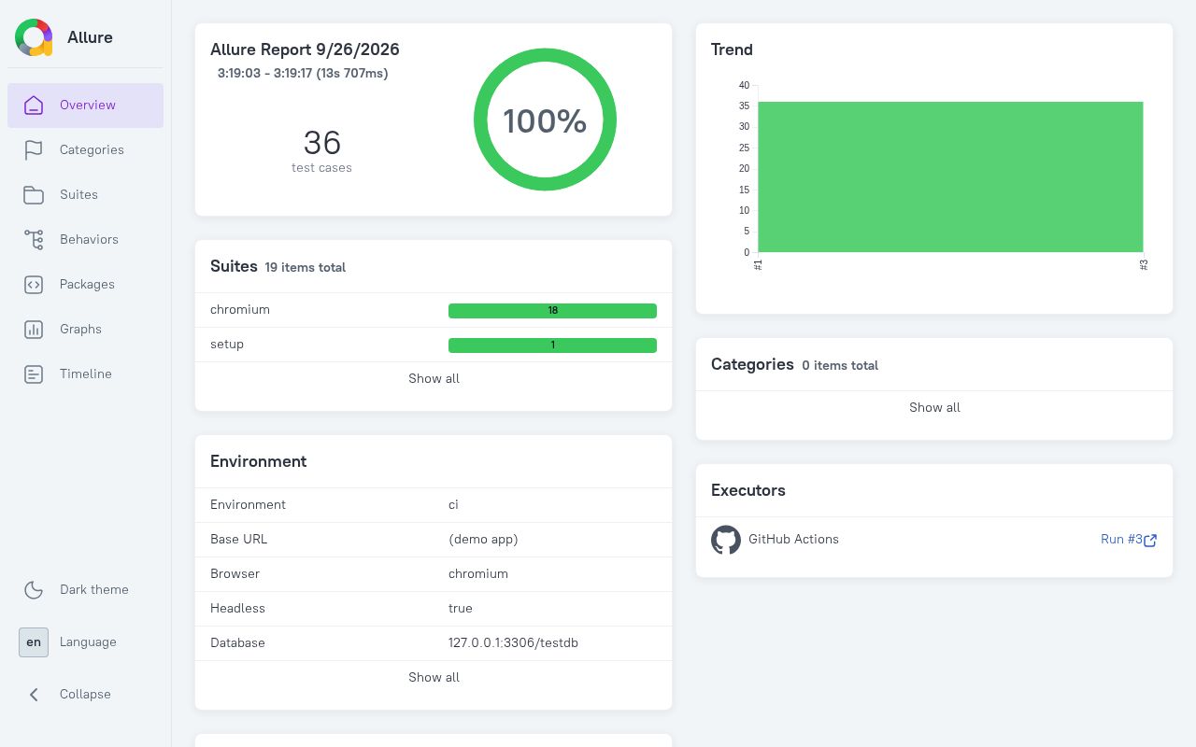Expand Categories widget with Show all
1196x747 pixels.
934,408
